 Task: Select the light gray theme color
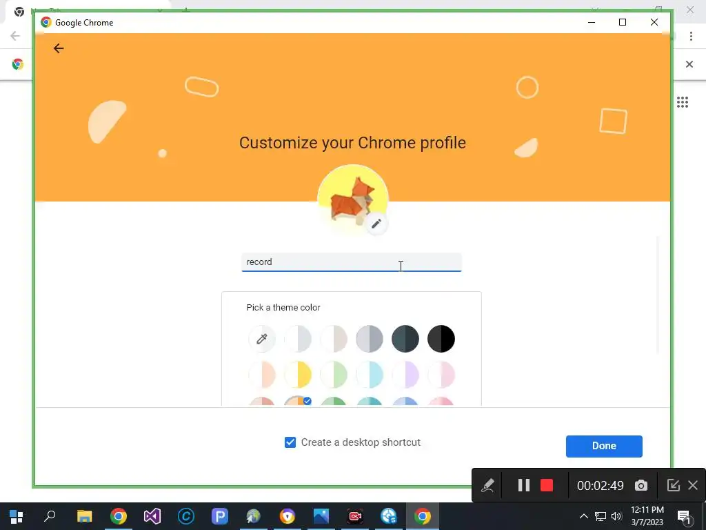298,338
